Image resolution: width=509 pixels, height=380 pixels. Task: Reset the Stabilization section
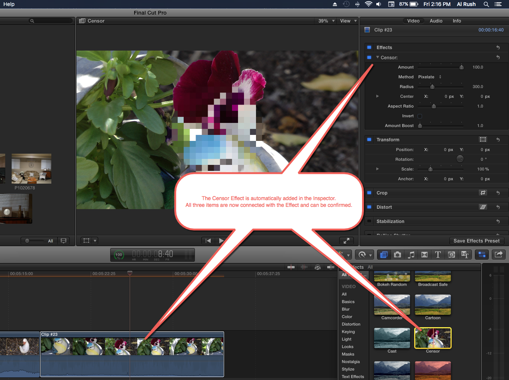tap(498, 221)
